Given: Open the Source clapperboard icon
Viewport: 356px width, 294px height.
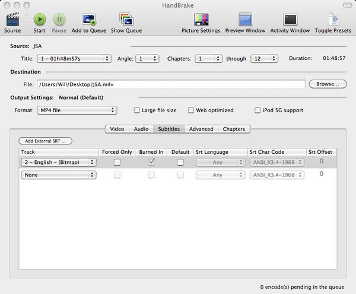Looking at the screenshot, I should point(12,20).
